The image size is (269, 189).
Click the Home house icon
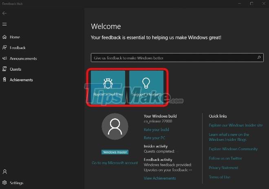pyautogui.click(x=4, y=37)
